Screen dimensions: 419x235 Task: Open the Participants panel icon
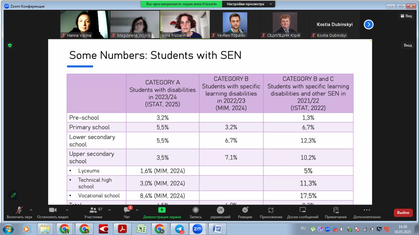93,210
